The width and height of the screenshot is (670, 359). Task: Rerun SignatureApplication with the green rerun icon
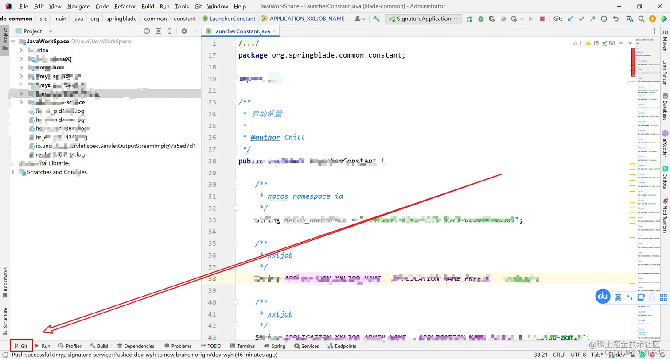pos(469,19)
